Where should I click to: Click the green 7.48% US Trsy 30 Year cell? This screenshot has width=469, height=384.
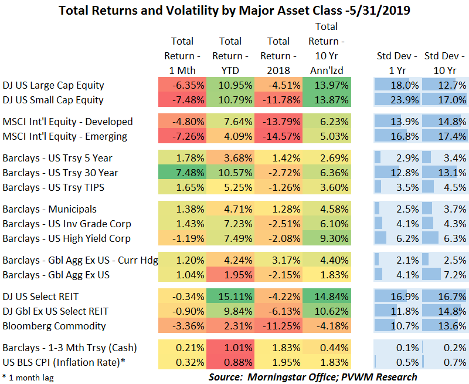[x=182, y=173]
